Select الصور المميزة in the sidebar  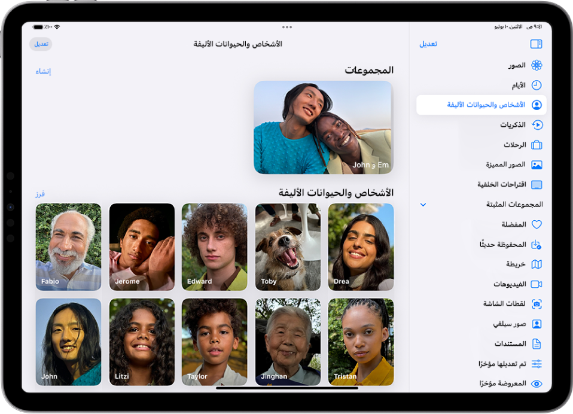[x=505, y=165]
